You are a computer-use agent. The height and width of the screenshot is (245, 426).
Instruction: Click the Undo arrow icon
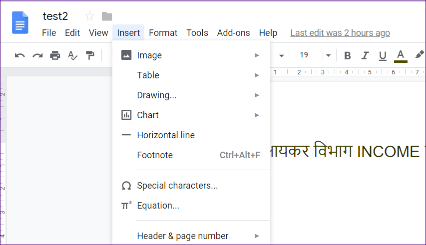(20, 55)
